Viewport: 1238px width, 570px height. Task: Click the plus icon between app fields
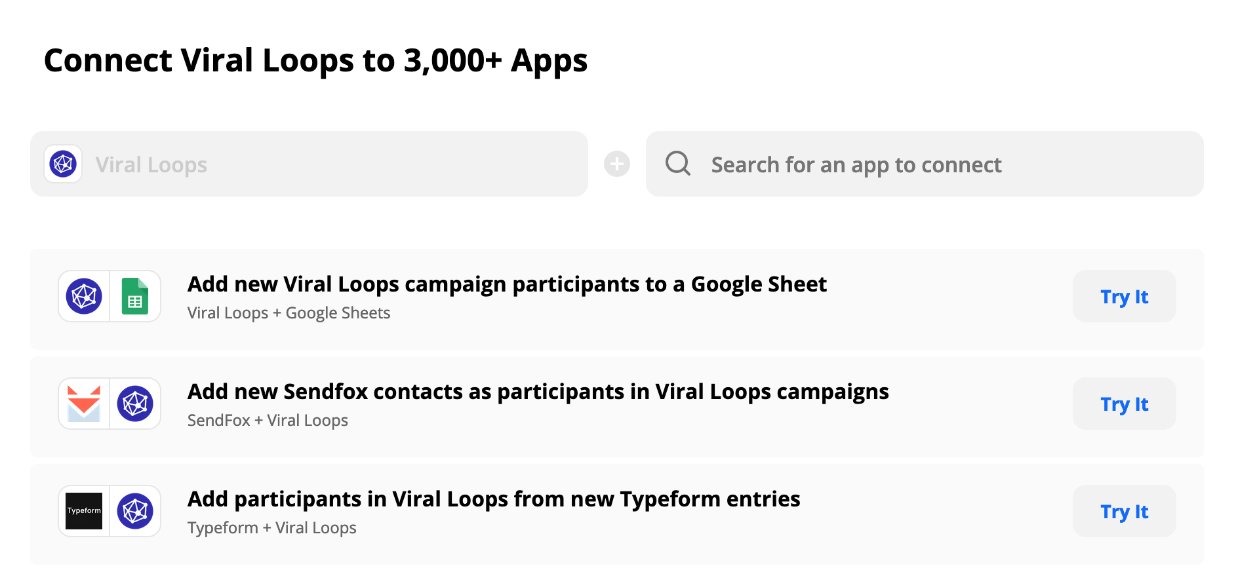click(x=616, y=164)
